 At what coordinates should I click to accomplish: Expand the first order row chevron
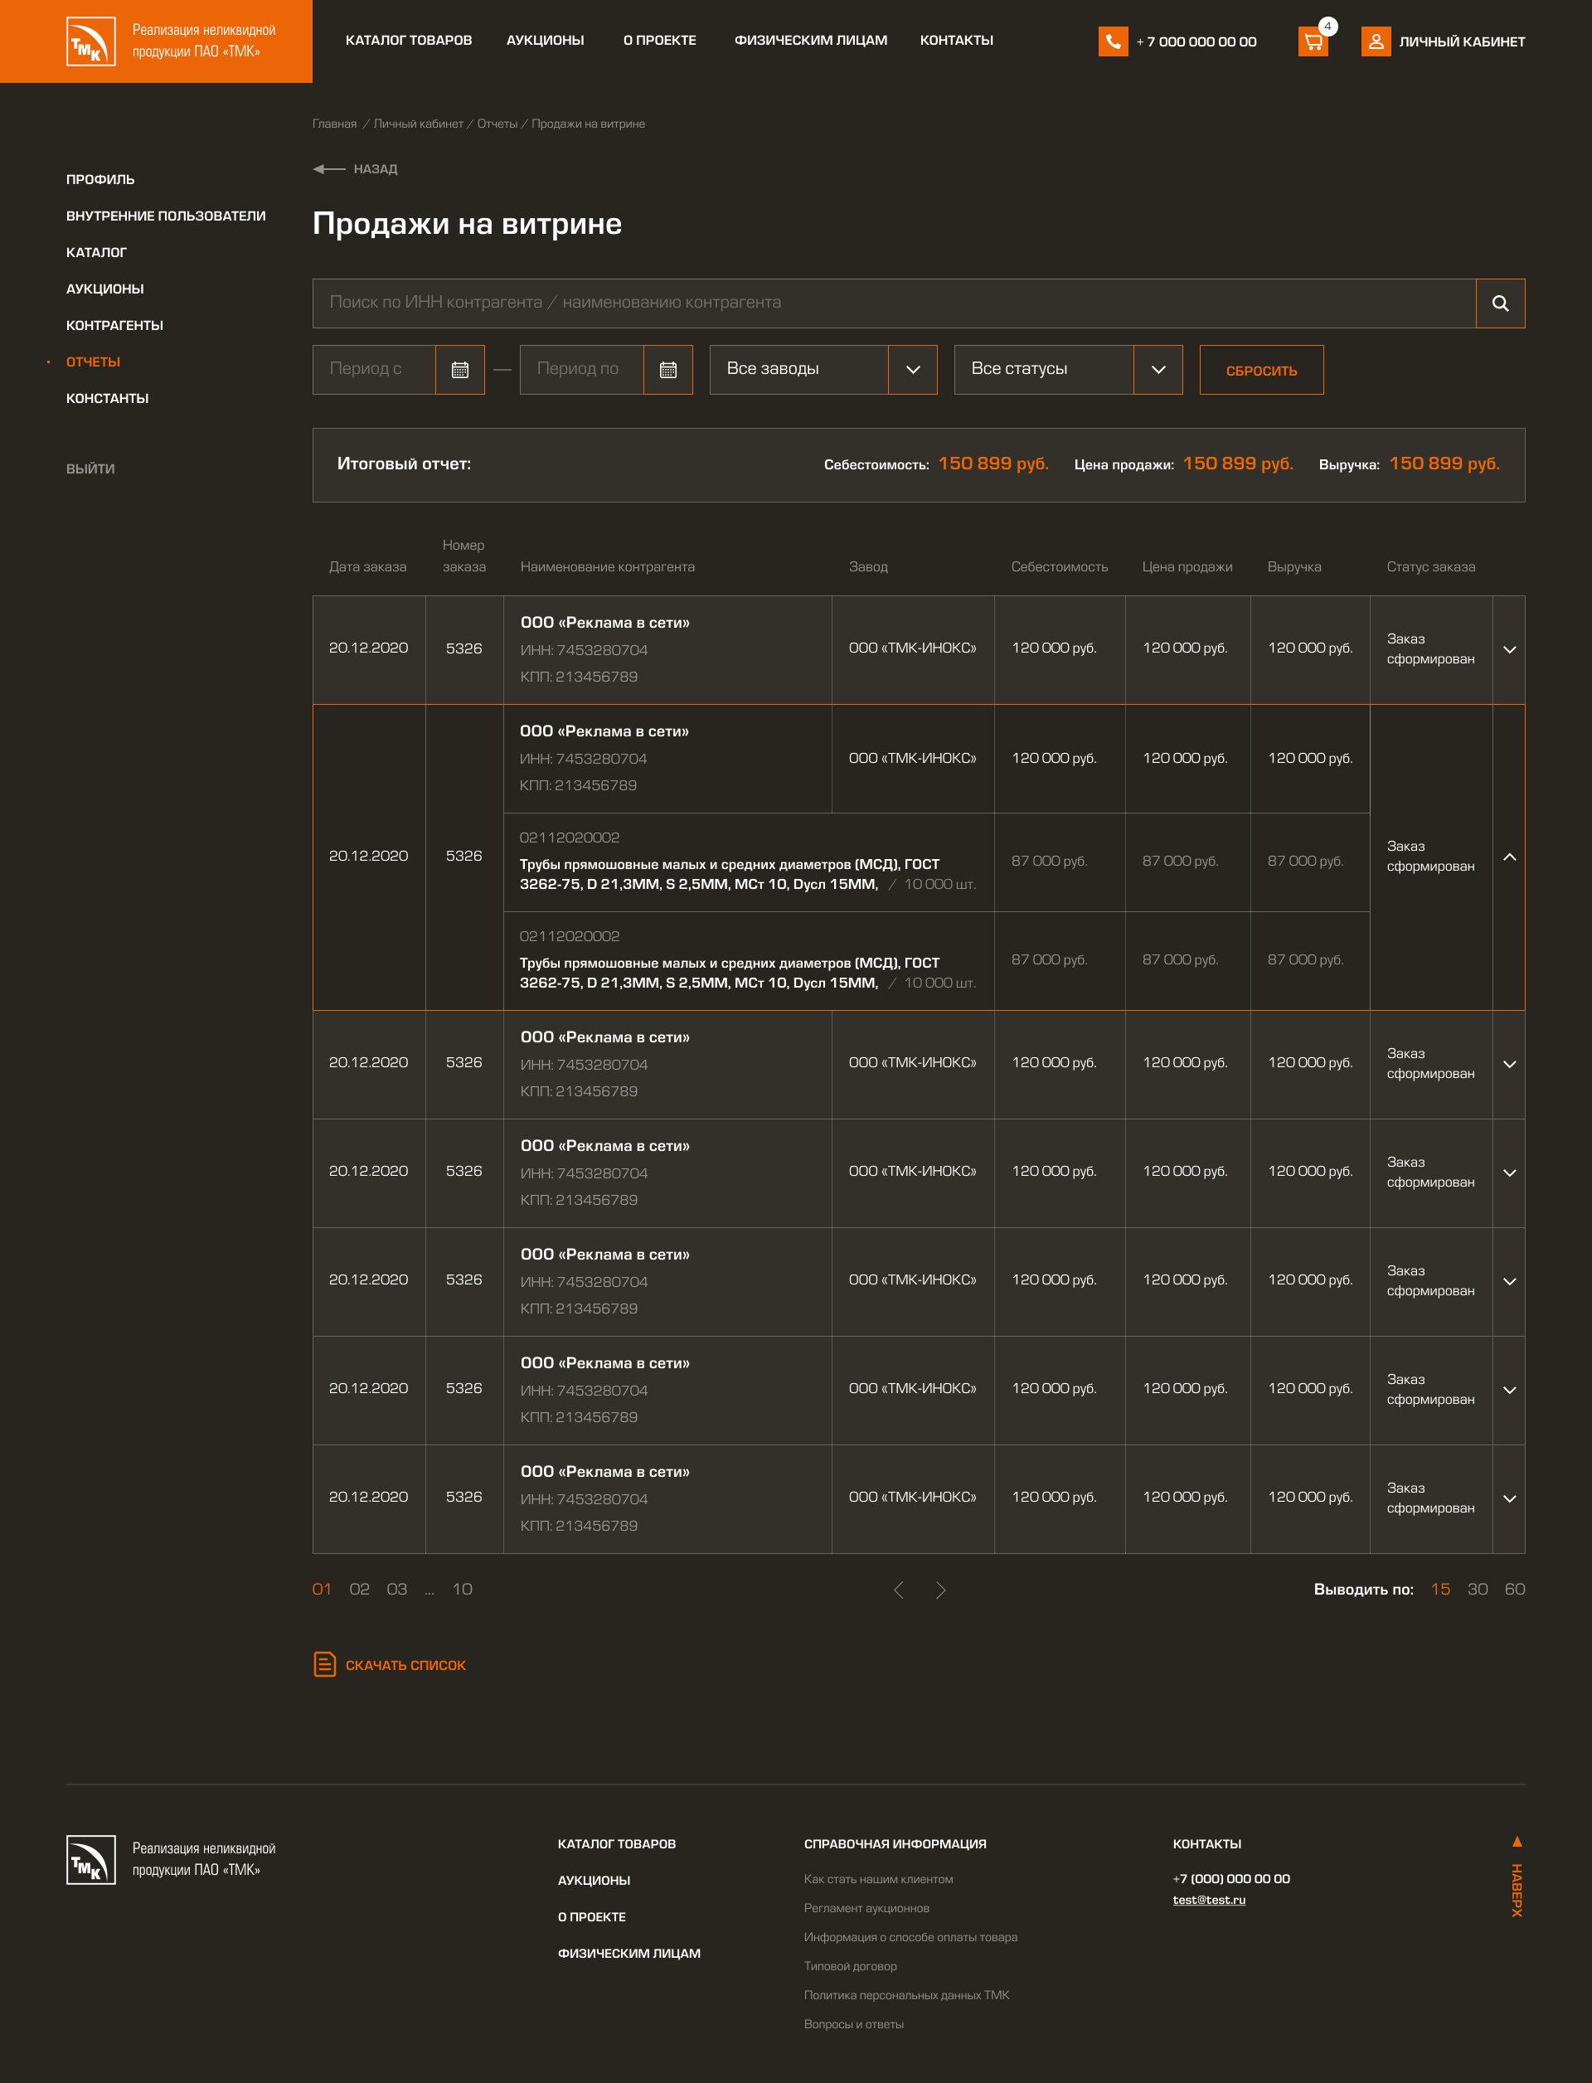pos(1510,650)
